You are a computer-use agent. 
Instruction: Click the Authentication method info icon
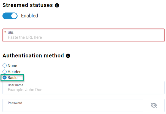(x=68, y=56)
